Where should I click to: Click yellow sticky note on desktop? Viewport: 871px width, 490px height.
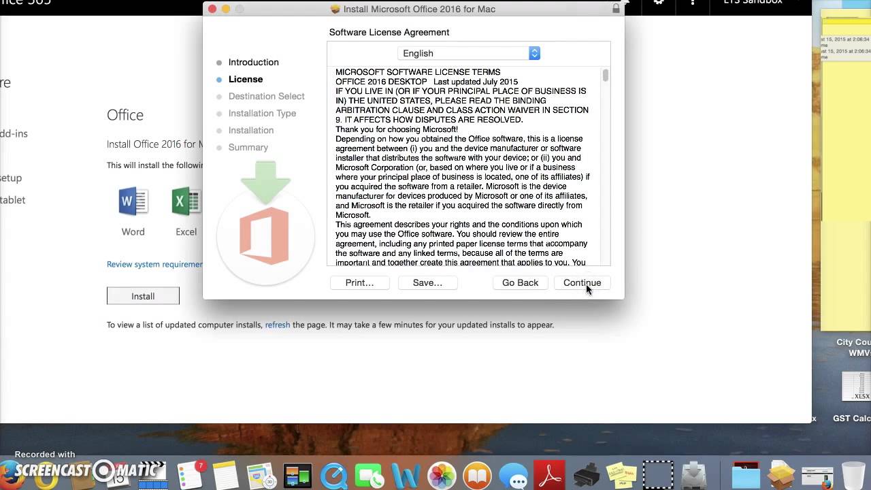(846, 170)
